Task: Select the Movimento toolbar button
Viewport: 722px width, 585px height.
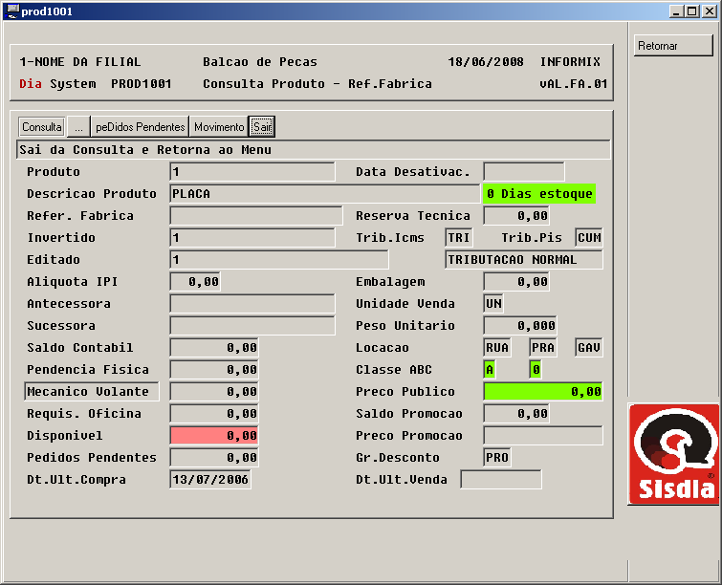Action: pos(218,127)
